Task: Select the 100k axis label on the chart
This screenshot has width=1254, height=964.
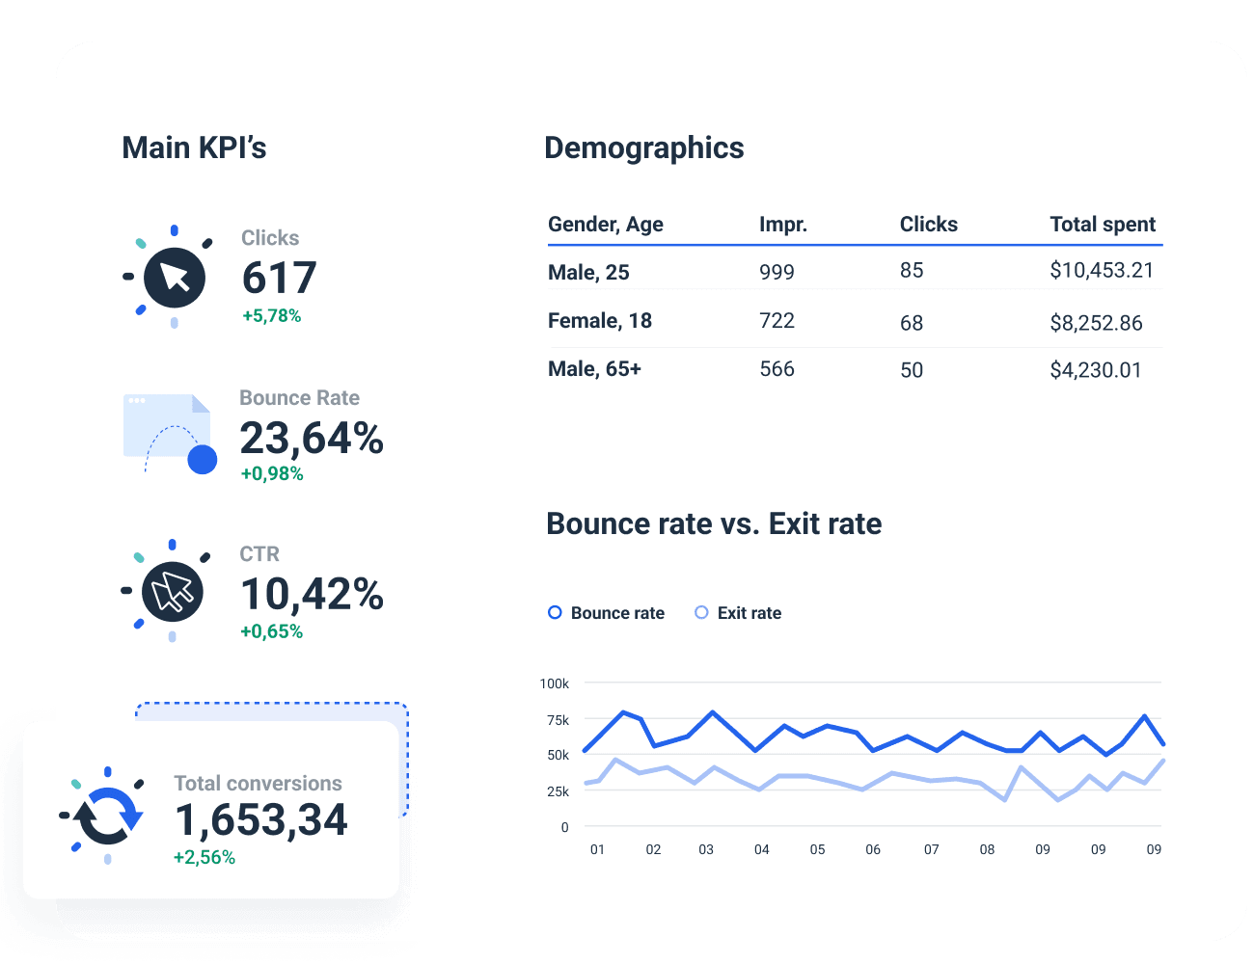Action: click(553, 683)
